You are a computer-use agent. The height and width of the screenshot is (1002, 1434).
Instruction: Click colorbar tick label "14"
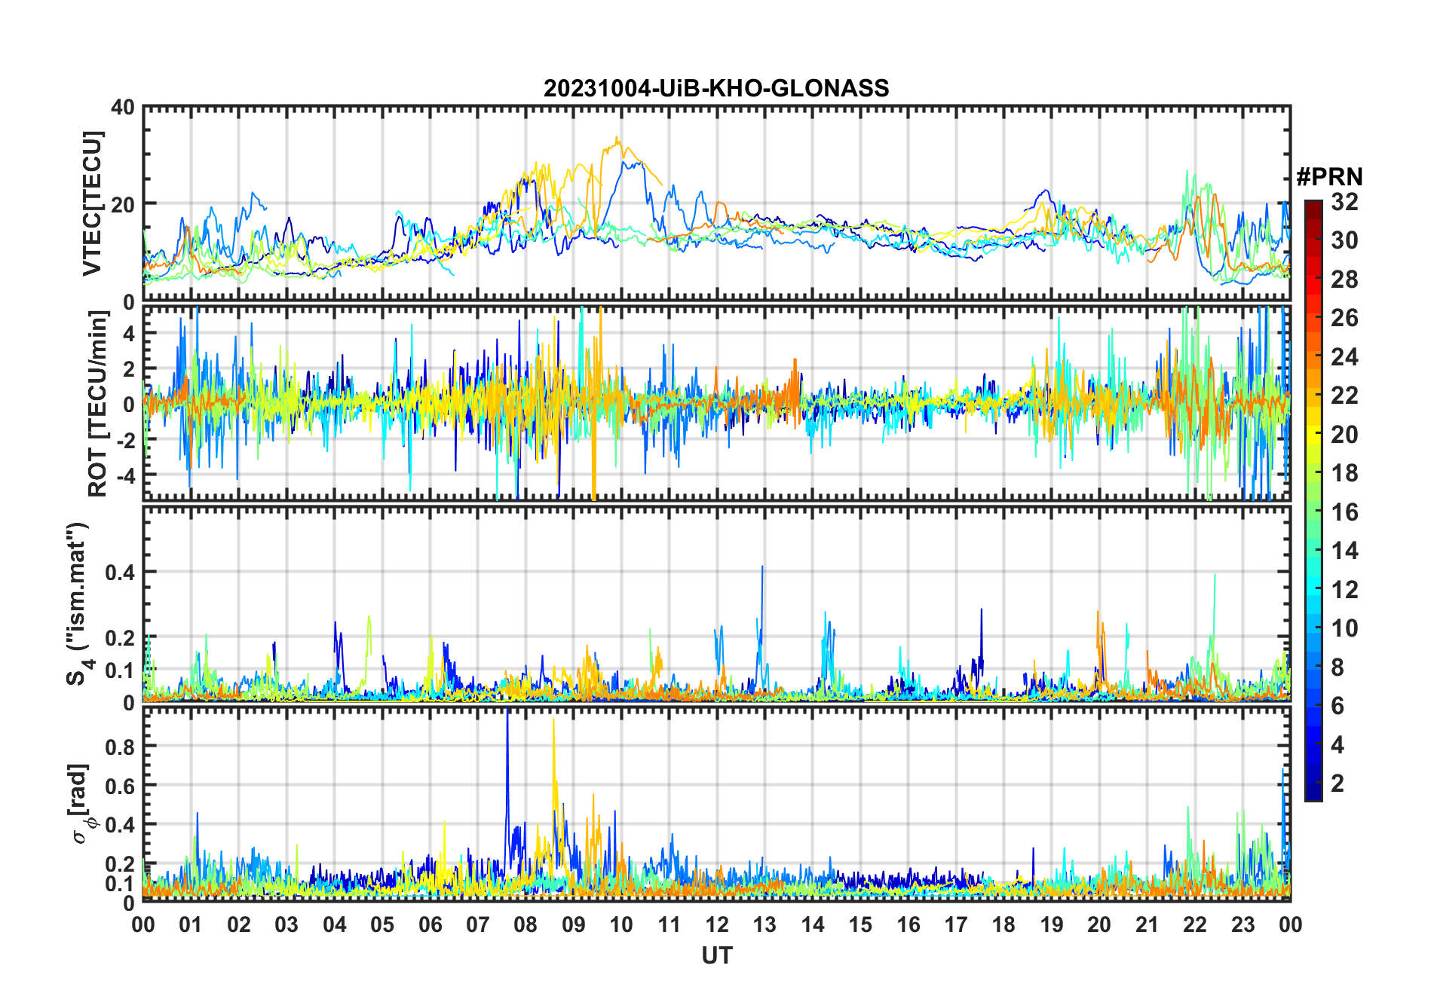[x=1344, y=551]
